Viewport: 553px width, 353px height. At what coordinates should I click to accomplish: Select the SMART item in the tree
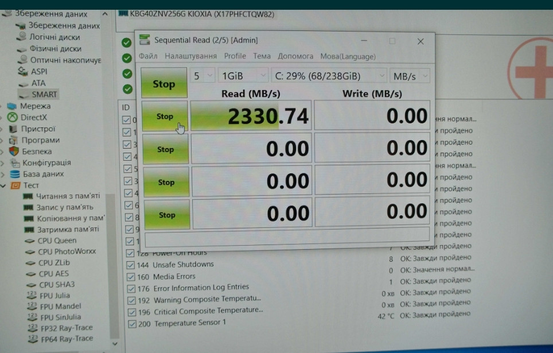44,94
